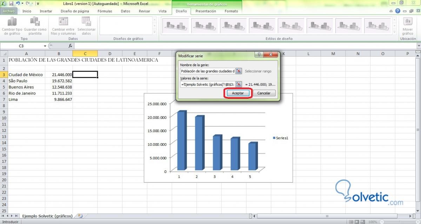Click the insert new worksheet icon

80,216
